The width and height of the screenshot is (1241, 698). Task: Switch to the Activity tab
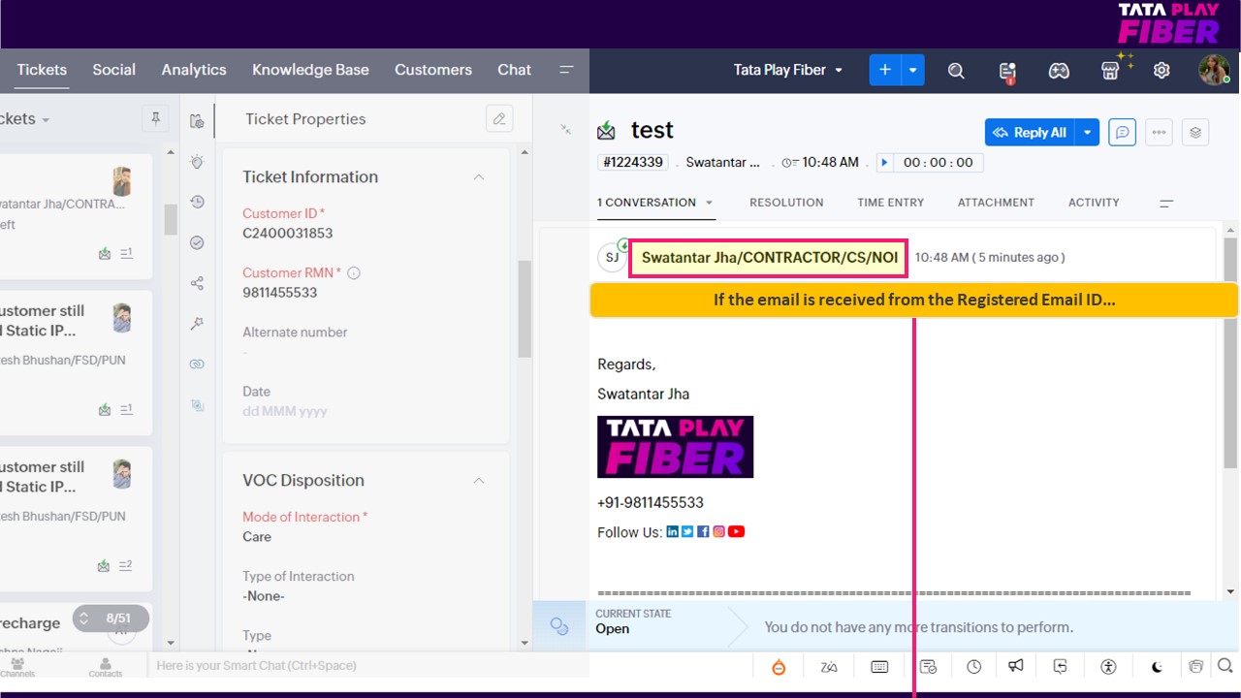[x=1094, y=203]
